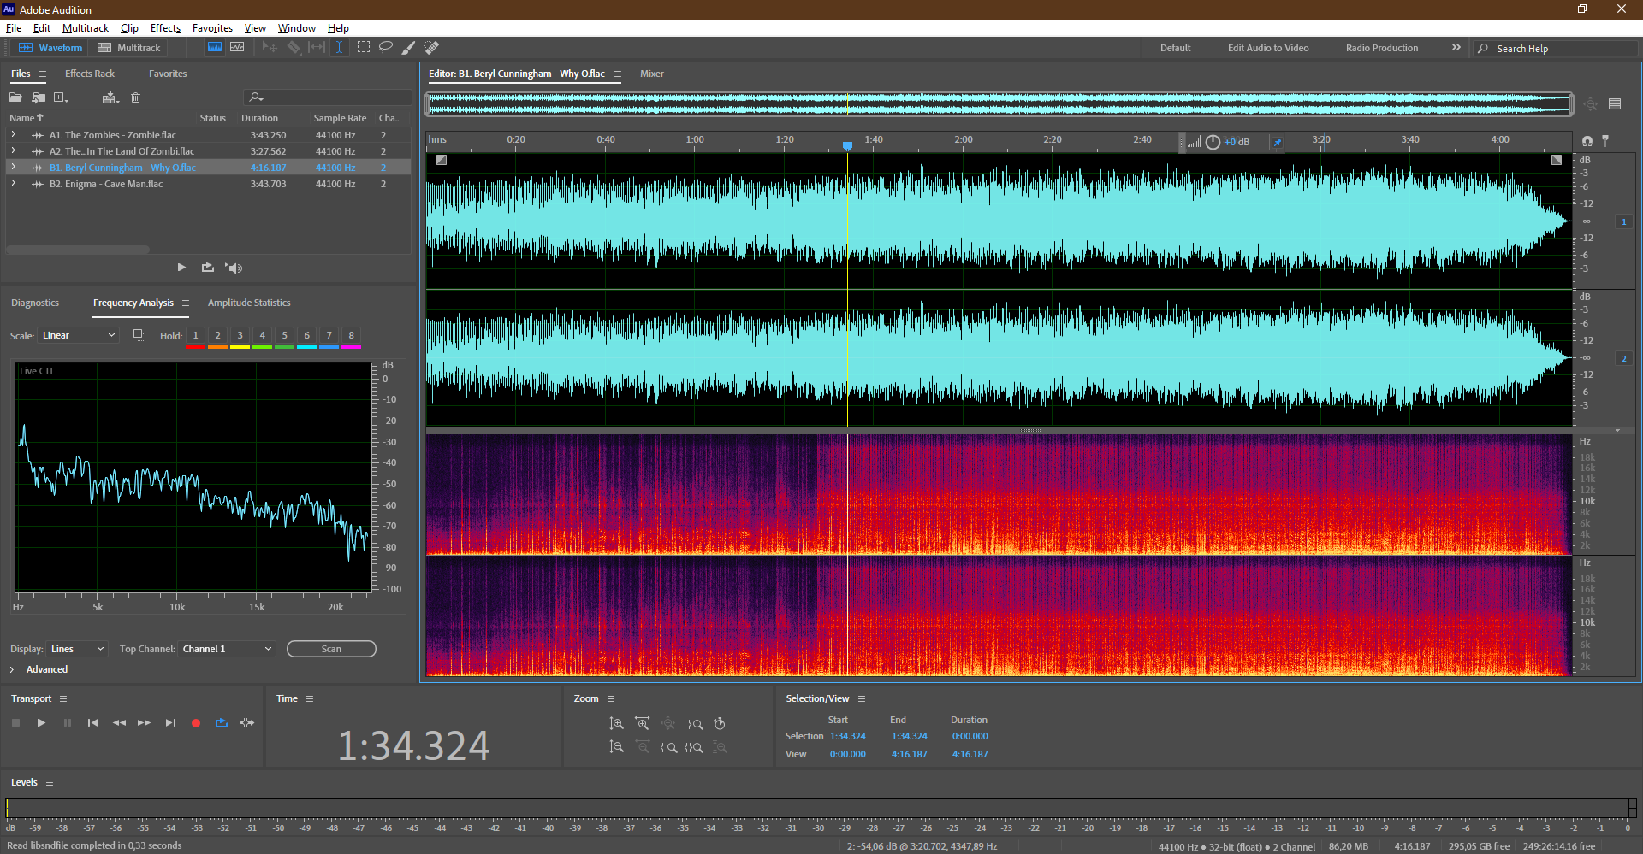This screenshot has height=854, width=1643.
Task: Toggle channel 2 enable button
Action: click(1624, 358)
